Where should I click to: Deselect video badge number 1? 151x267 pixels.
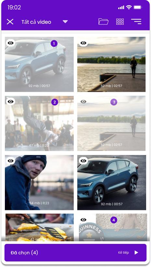click(54, 44)
